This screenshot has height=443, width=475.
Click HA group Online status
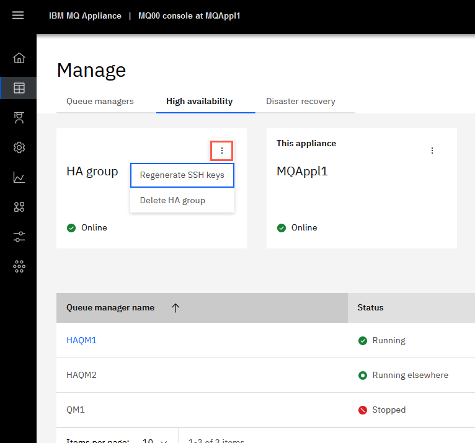click(x=87, y=227)
